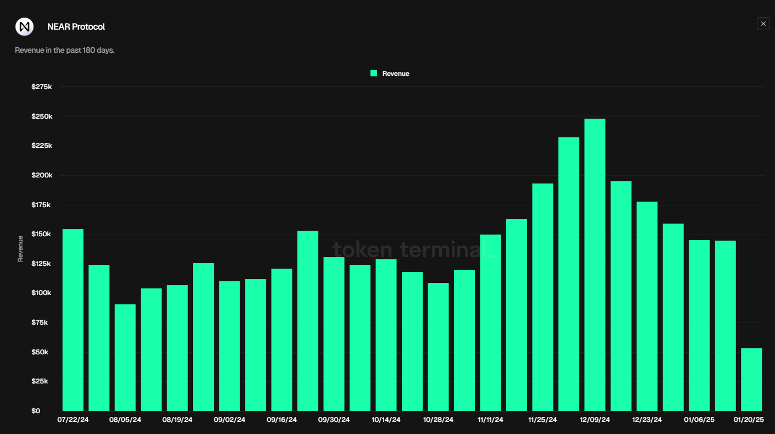Screen dimensions: 775x434
Task: Click the $225k y-axis label
Action: tap(42, 146)
